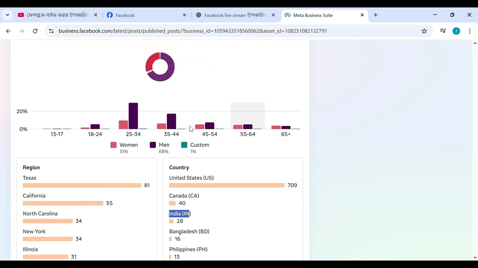Bookmark this page with star icon

point(424,31)
